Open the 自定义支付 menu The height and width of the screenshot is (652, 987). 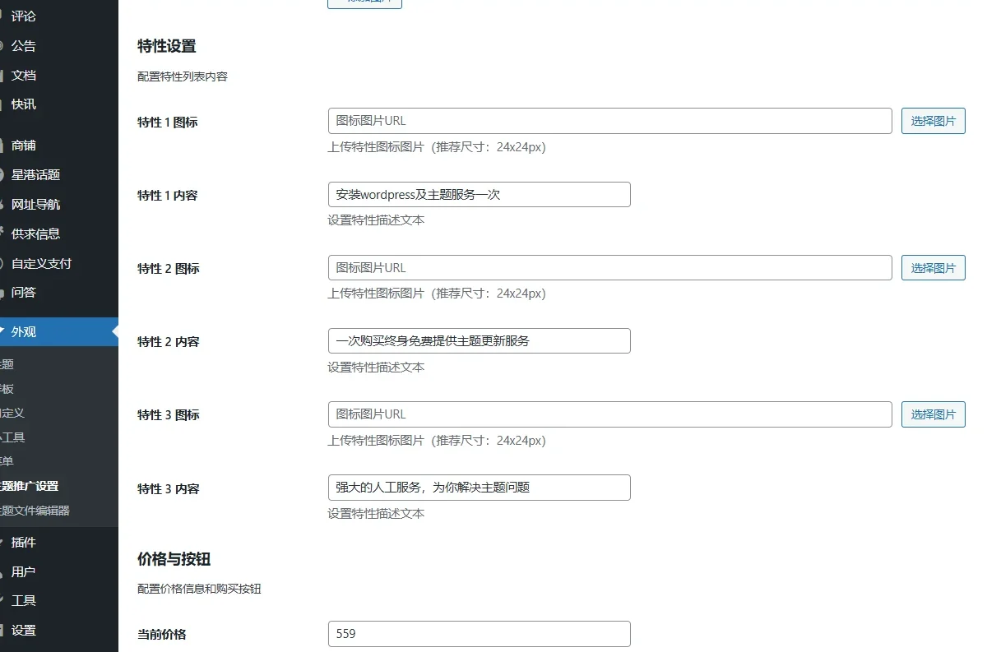point(41,264)
